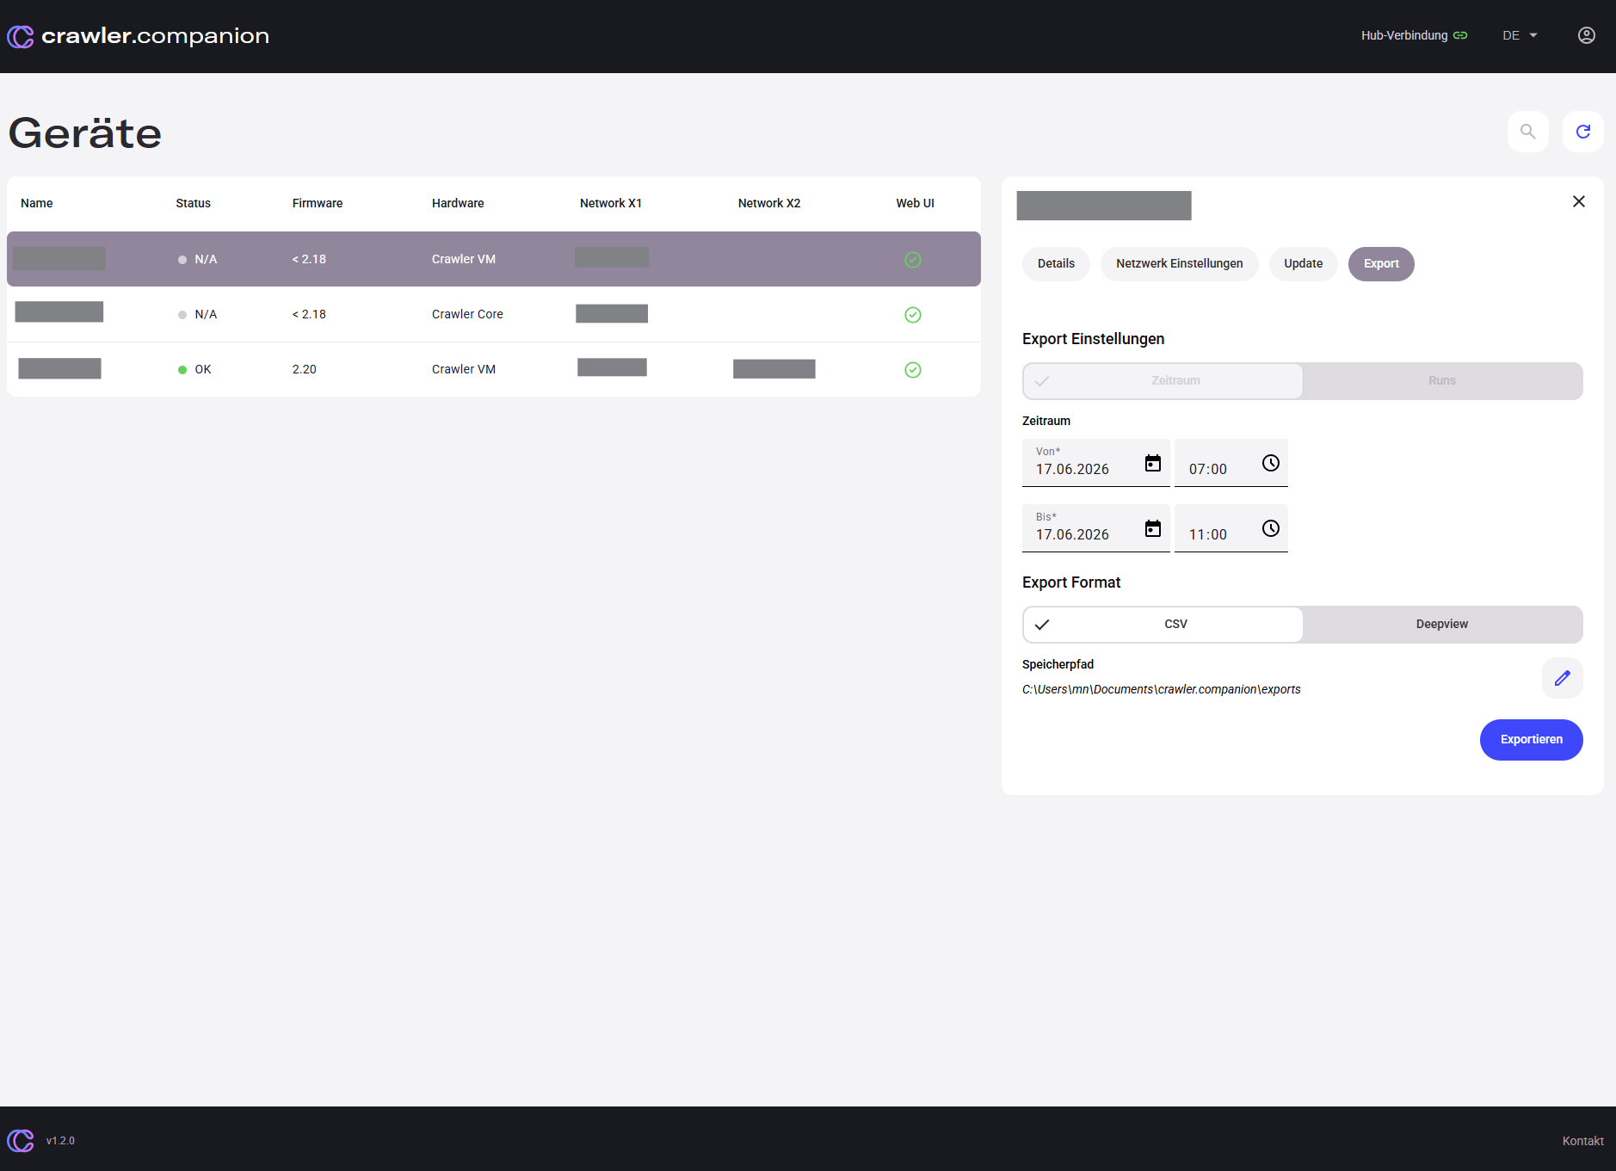Open the Netzwerk Einstellungen tab
Viewport: 1616px width, 1171px height.
(x=1179, y=263)
